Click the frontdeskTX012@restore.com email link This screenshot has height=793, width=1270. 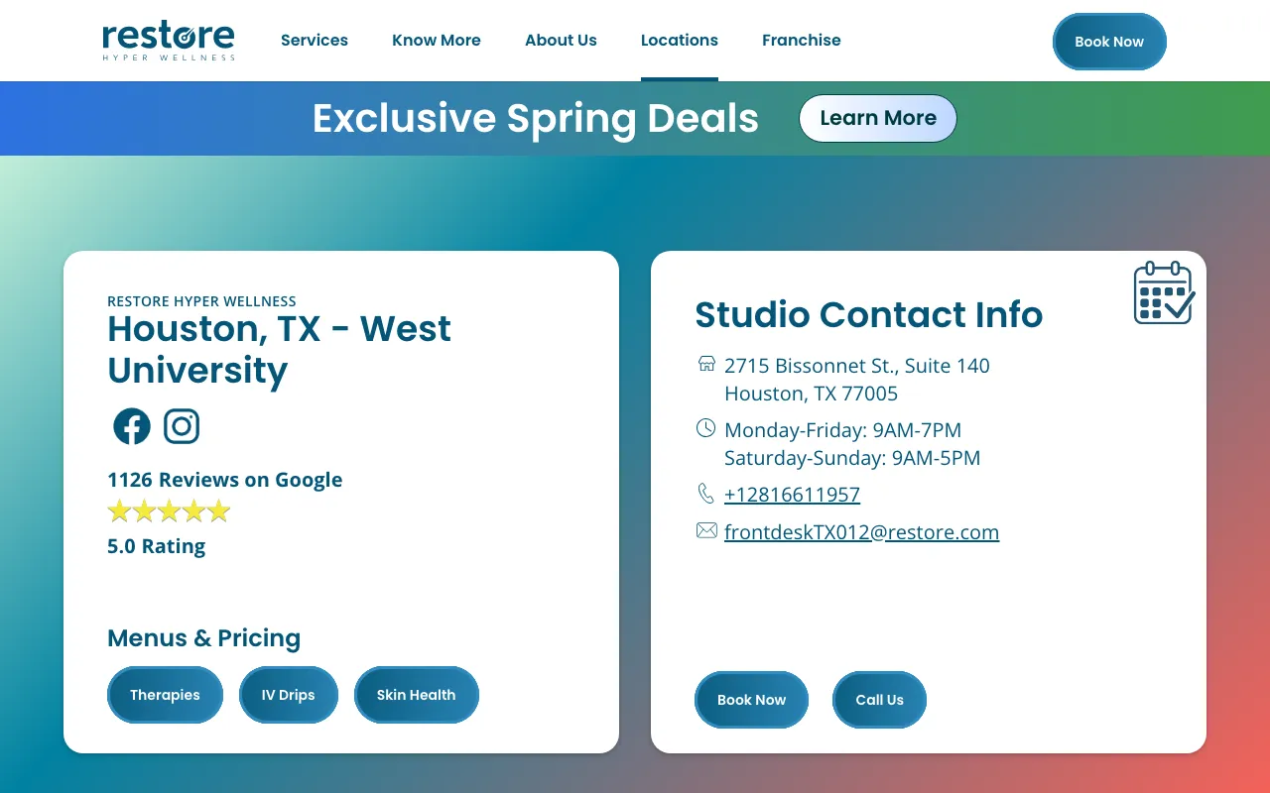(861, 531)
